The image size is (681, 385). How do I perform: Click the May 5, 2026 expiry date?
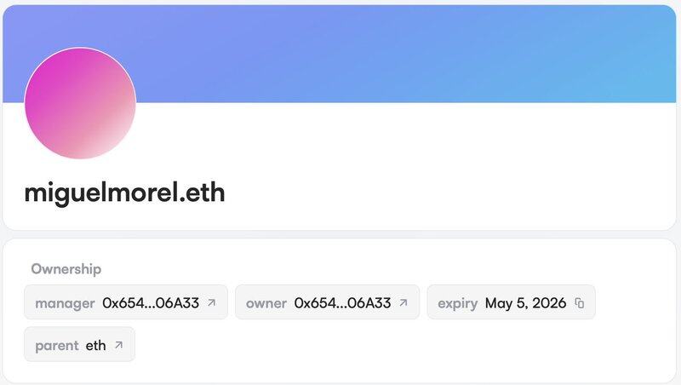pyautogui.click(x=525, y=302)
